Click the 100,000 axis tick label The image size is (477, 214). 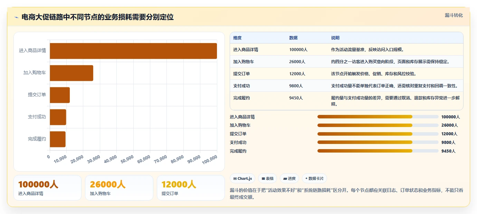click(210, 160)
